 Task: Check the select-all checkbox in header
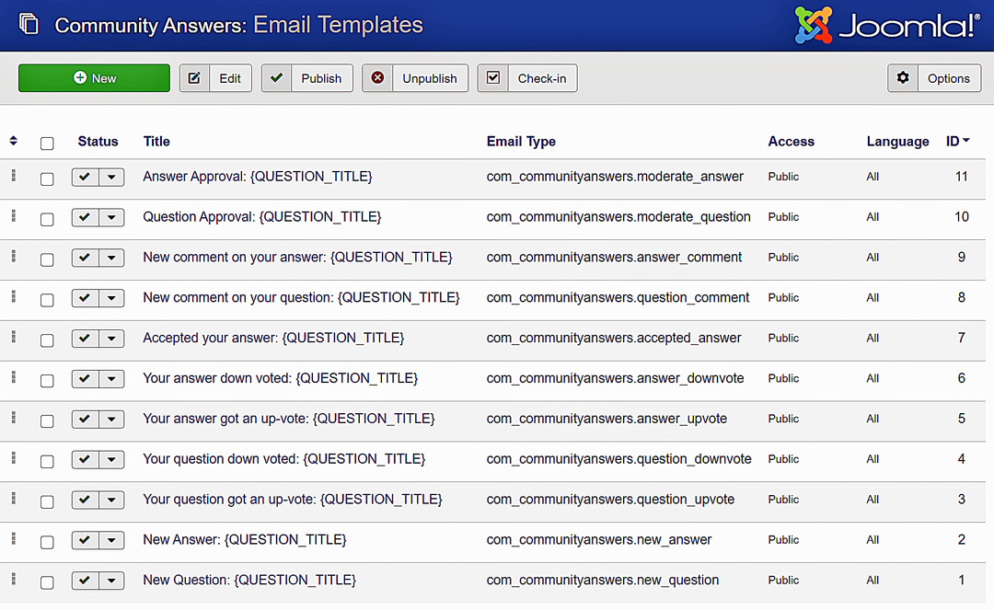click(47, 143)
